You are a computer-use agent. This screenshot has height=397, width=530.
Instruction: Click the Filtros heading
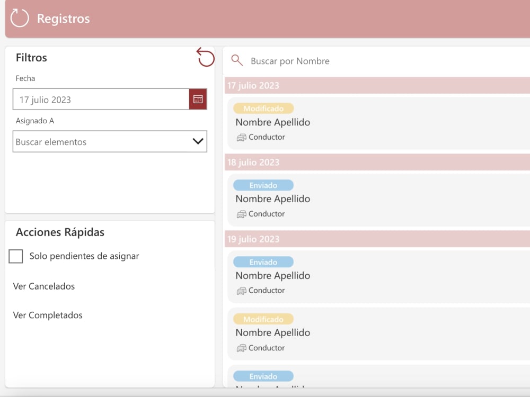[31, 58]
